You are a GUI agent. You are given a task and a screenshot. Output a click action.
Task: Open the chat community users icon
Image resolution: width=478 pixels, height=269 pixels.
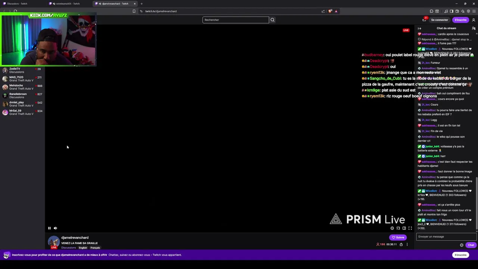[x=474, y=28]
